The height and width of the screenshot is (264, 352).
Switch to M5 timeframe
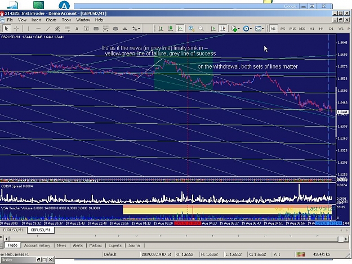coord(283,29)
